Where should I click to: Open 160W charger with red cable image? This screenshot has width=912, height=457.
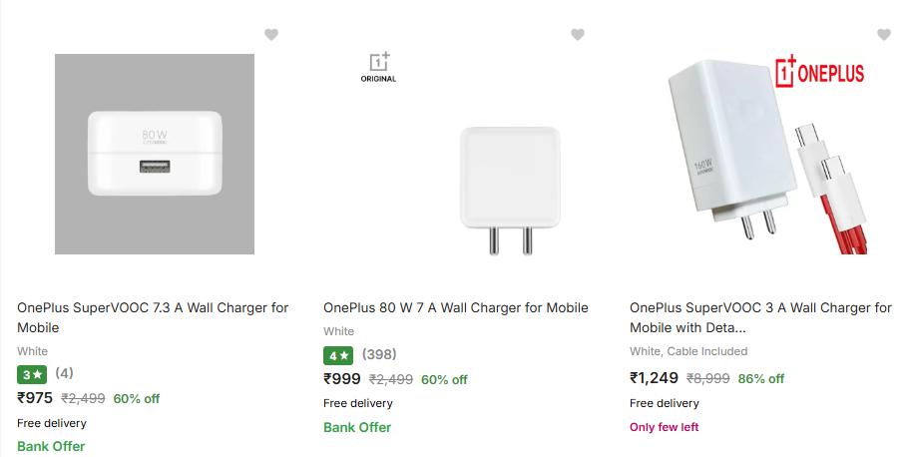point(765,157)
